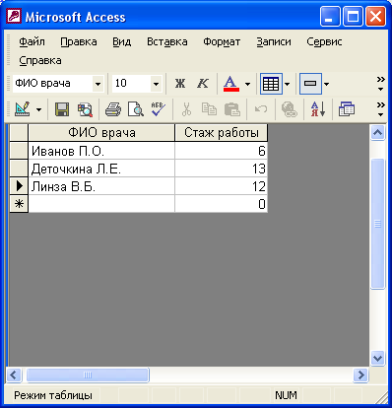
Task: Expand datasheet toolbar overflow options
Action: click(380, 109)
